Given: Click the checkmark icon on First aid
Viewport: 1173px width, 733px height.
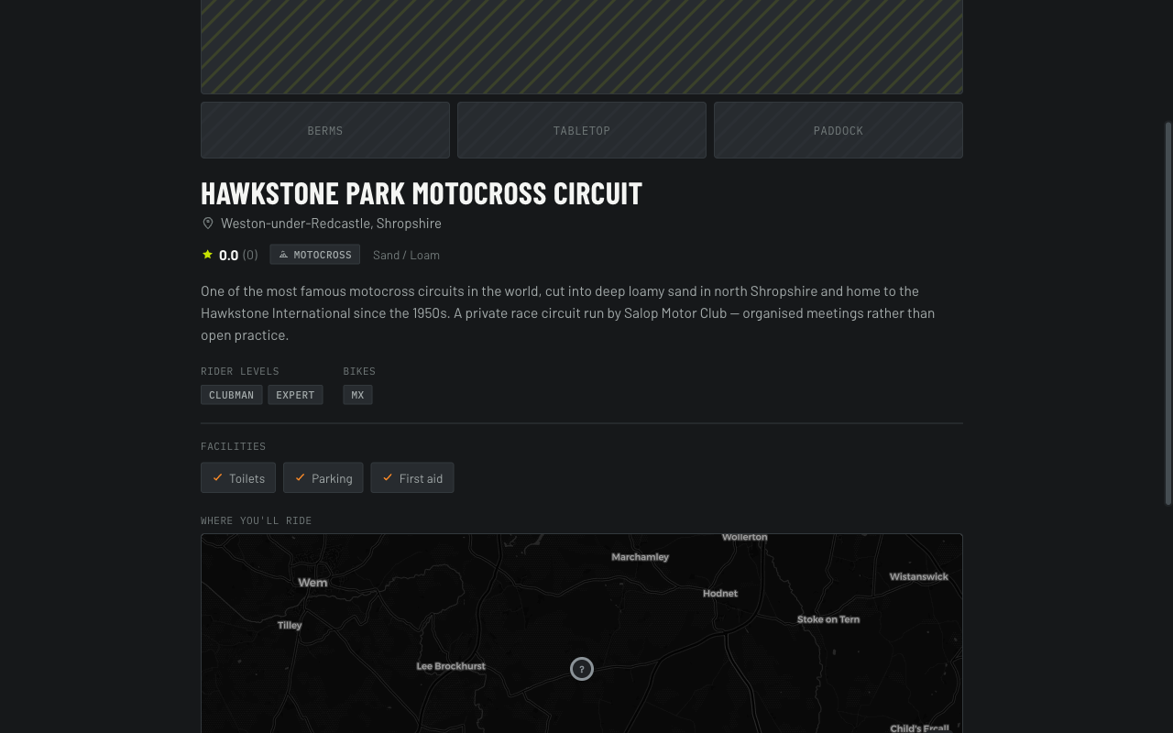Looking at the screenshot, I should (388, 477).
